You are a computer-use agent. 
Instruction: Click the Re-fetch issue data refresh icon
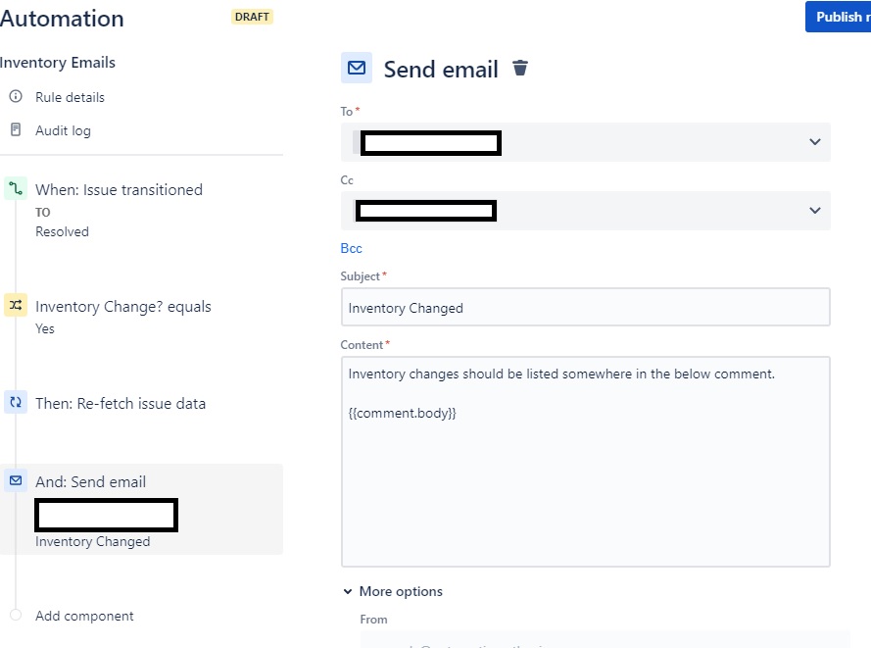(x=16, y=402)
